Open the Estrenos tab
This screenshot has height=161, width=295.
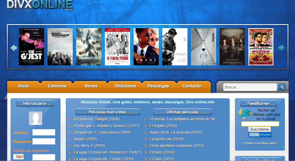pos(57,86)
